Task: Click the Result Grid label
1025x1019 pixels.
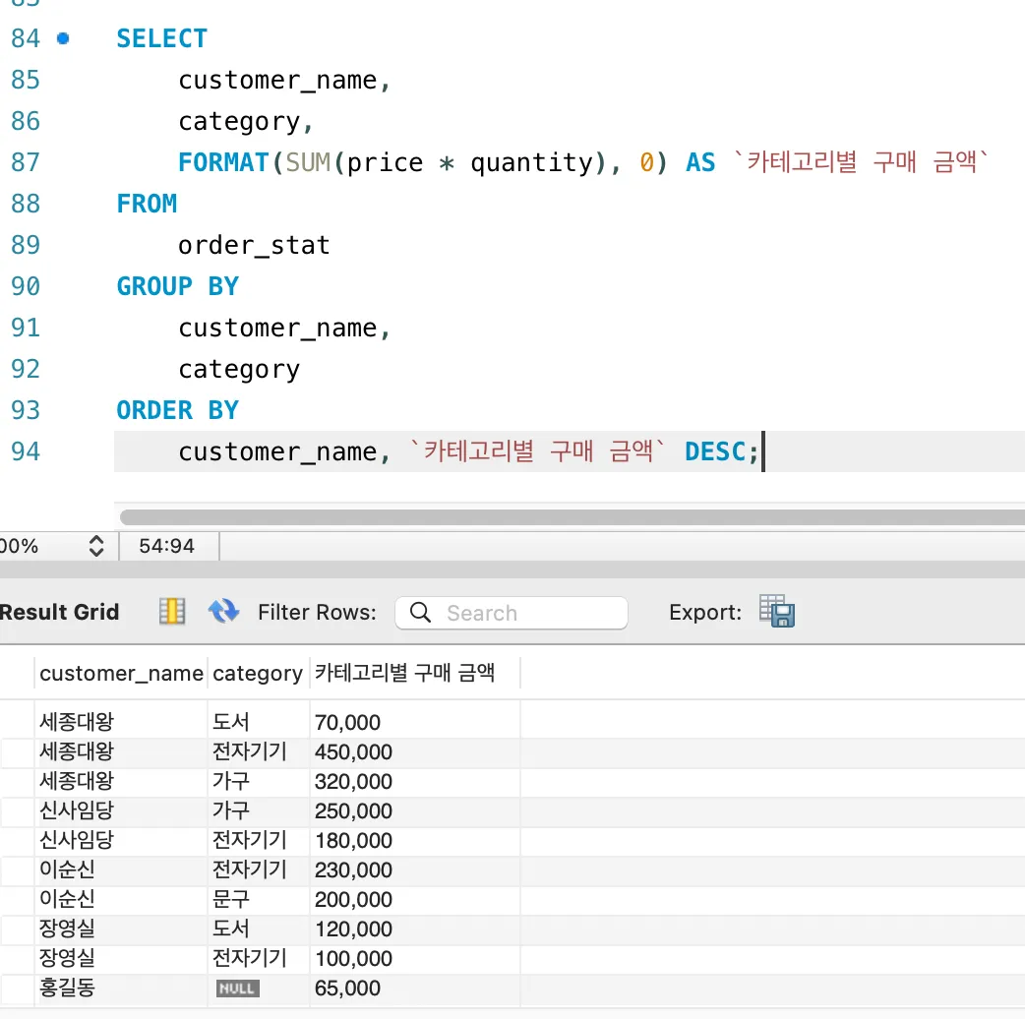Action: [59, 612]
